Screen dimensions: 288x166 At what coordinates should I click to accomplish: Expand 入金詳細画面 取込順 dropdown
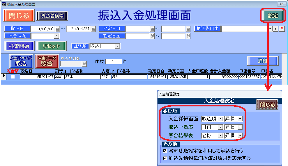click(220, 119)
